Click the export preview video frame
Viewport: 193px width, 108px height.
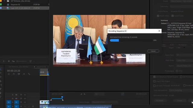[x=99, y=41]
